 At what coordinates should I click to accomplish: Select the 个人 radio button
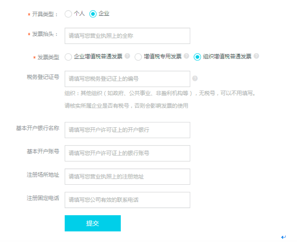(x=68, y=14)
